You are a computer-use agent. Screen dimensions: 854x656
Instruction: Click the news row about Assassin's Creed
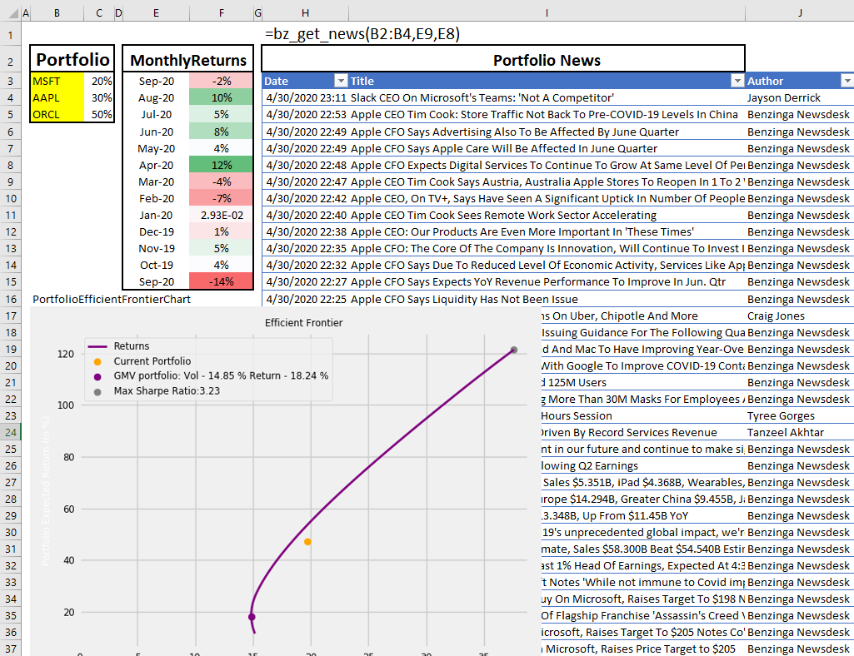643,615
